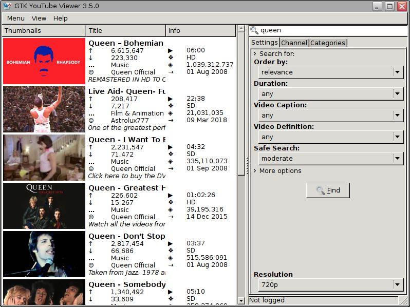Click the dislikes arrow icon beside 223,330

pos(91,57)
